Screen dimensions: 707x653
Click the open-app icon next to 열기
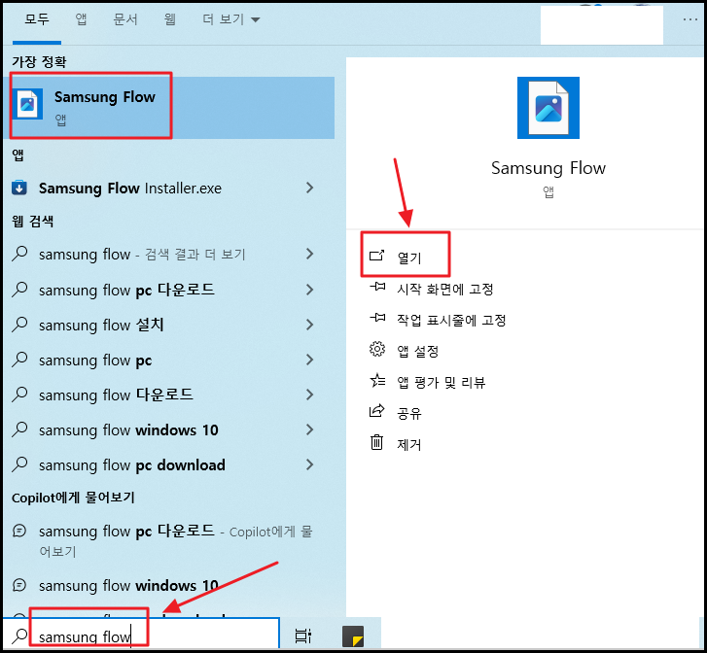click(376, 256)
